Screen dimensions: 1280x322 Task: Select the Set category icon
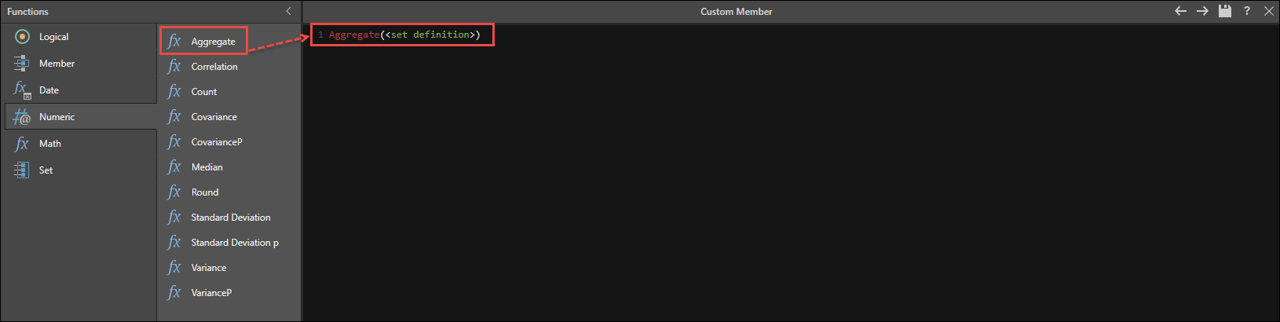point(22,170)
